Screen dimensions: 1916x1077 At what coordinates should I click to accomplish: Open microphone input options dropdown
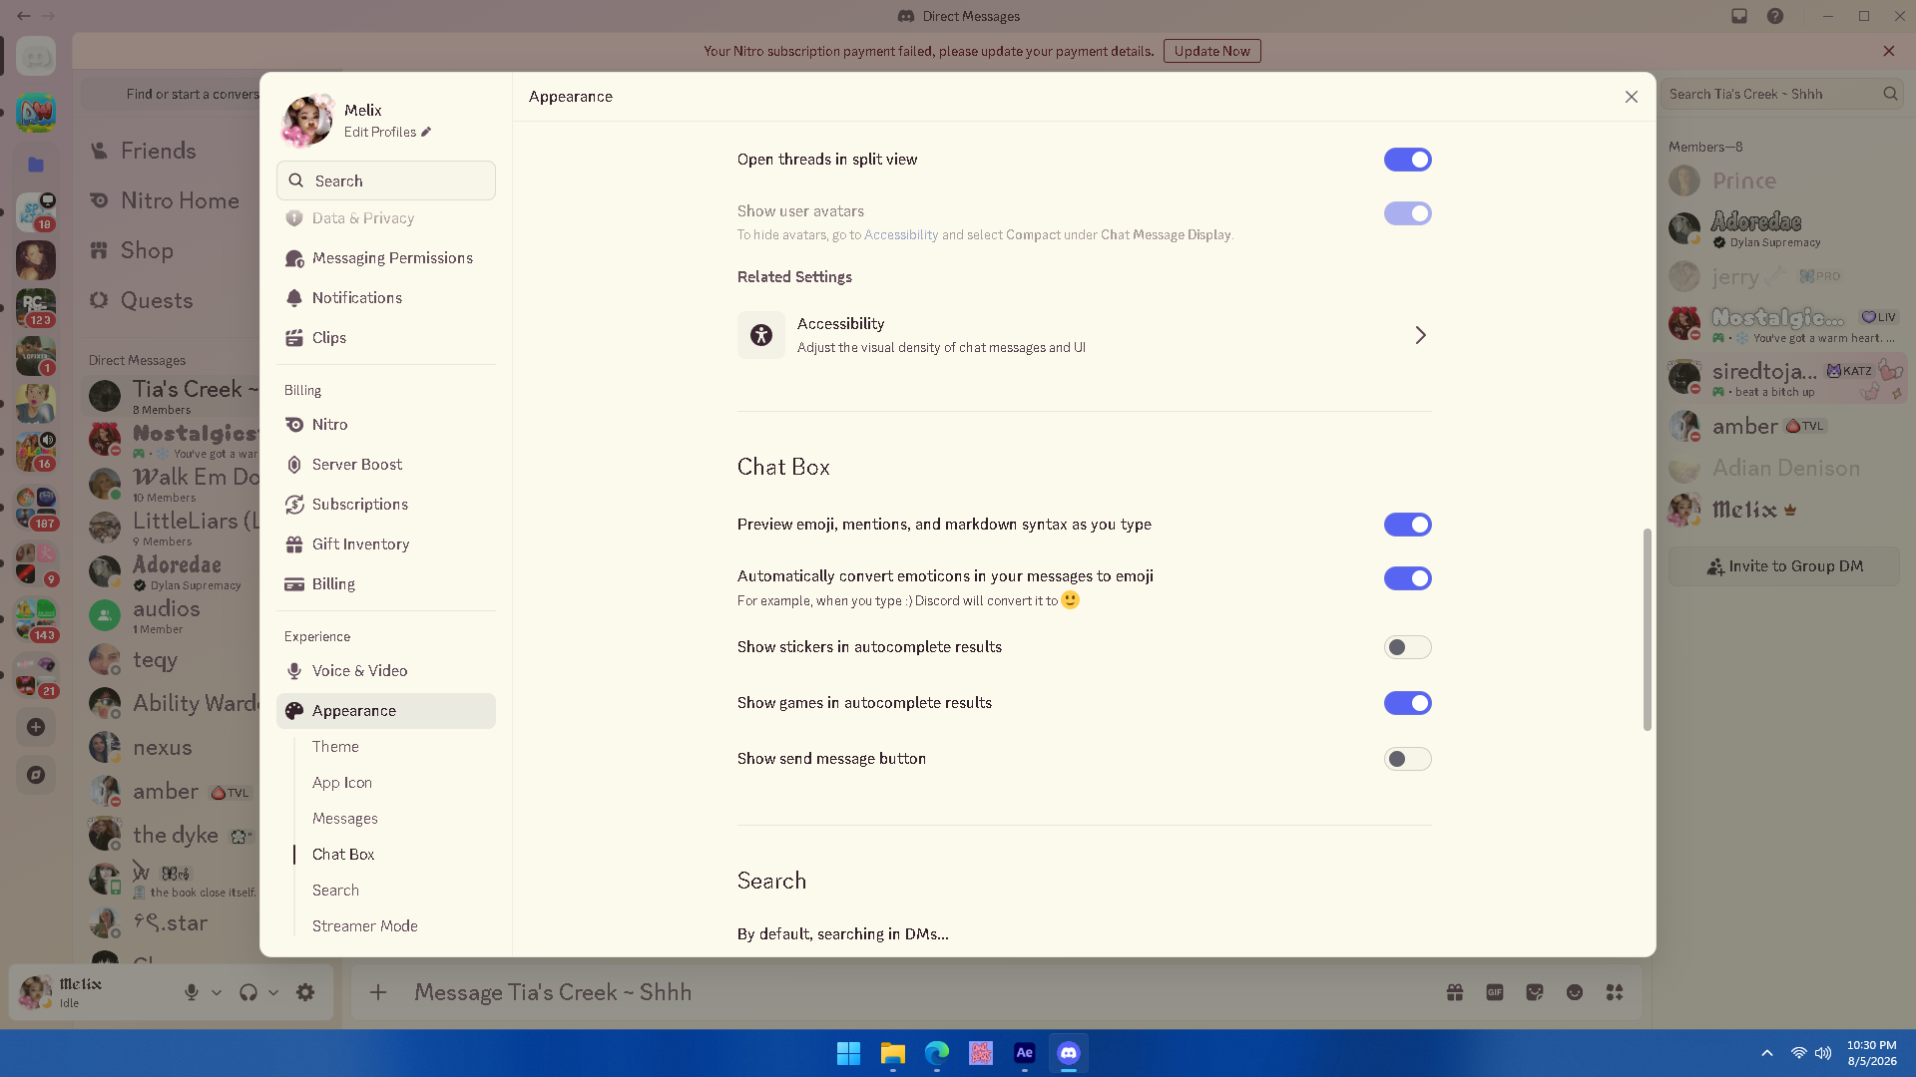tap(217, 992)
